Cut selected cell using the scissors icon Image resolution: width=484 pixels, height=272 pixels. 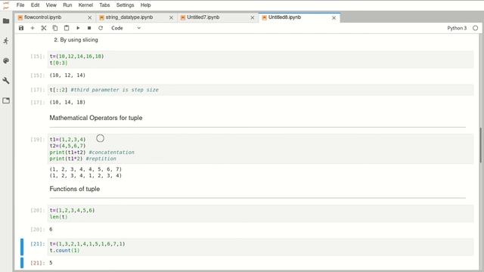click(x=44, y=28)
